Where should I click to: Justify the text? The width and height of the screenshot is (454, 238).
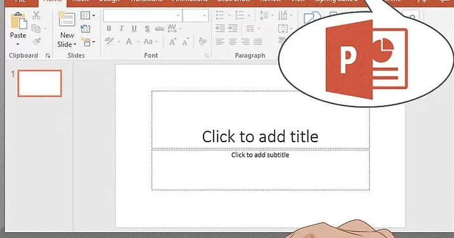pyautogui.click(x=257, y=42)
